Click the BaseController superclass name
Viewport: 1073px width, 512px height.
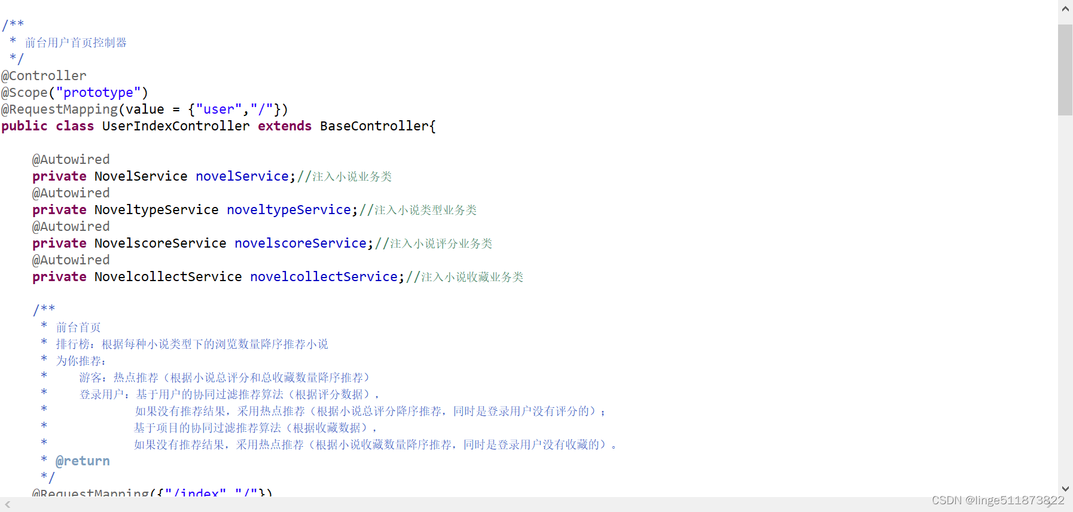[x=374, y=126]
